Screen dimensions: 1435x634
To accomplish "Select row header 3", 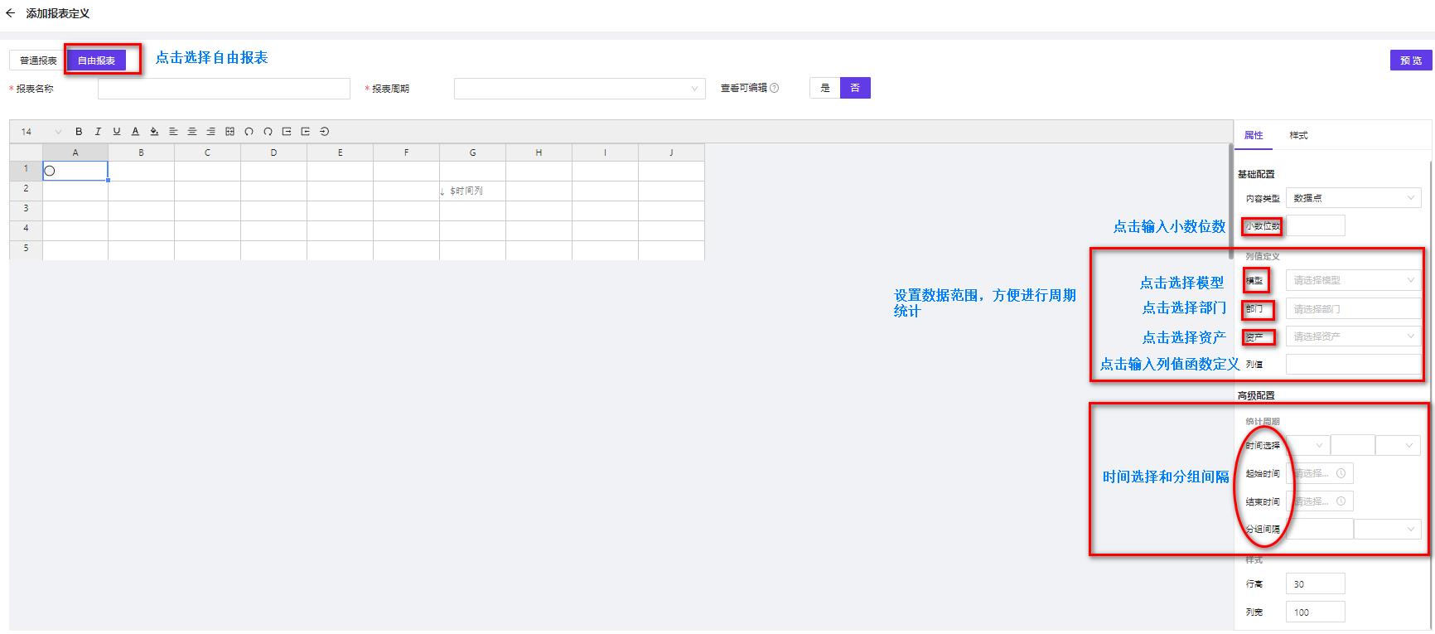I will 26,210.
